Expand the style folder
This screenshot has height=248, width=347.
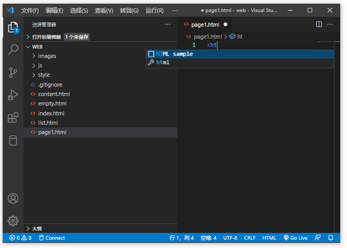click(44, 75)
